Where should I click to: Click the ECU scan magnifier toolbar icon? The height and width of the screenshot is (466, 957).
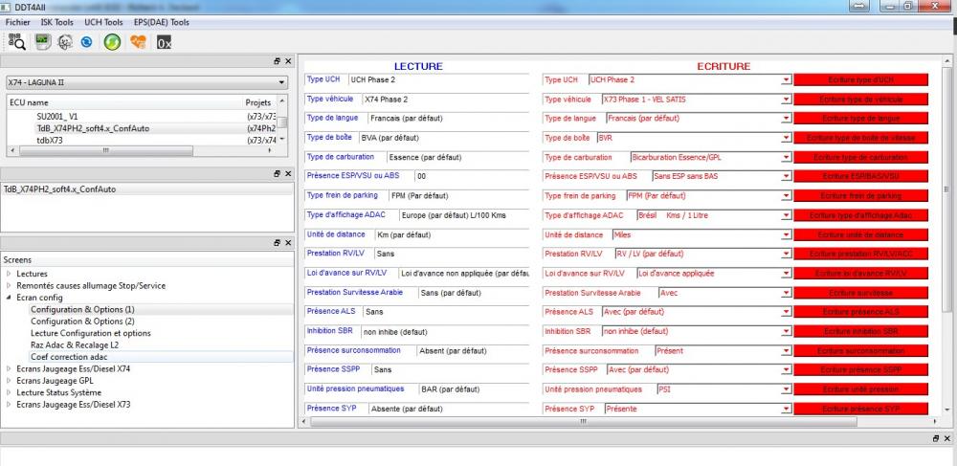point(17,42)
